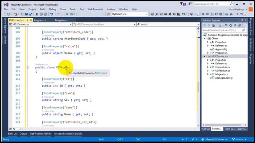Open the Analyze menu

(x=111, y=10)
